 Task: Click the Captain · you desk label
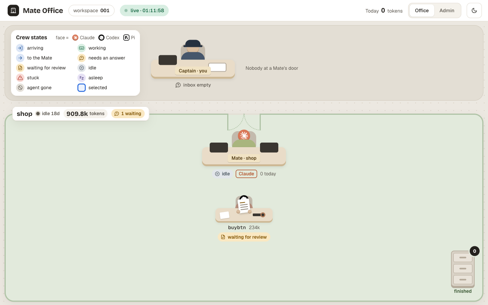click(x=193, y=71)
